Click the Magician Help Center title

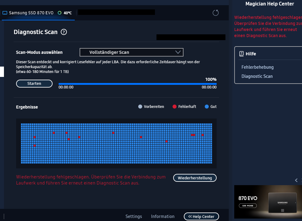click(x=270, y=4)
